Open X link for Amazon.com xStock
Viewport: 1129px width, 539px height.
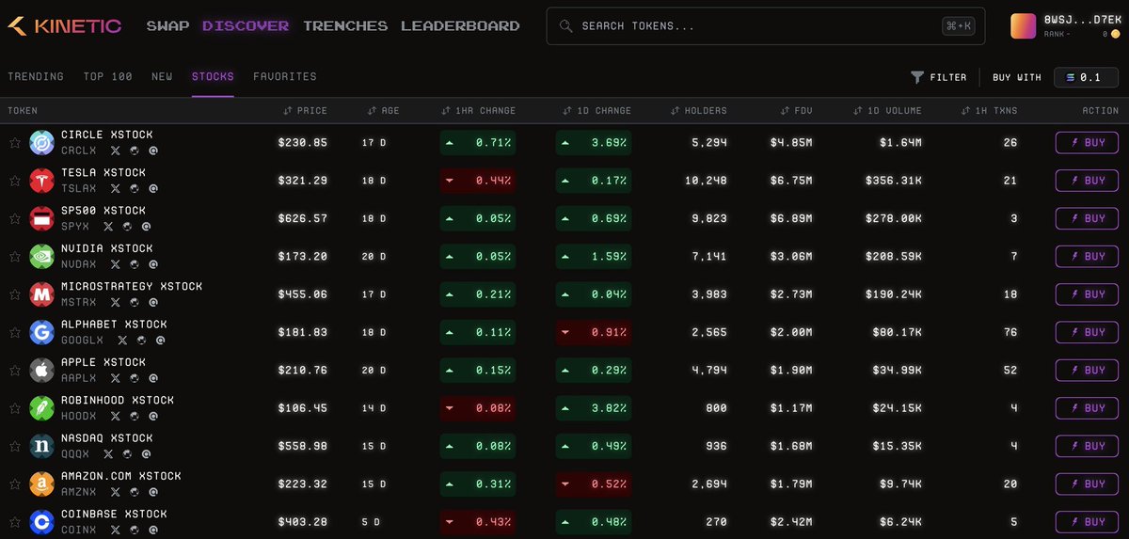point(116,492)
